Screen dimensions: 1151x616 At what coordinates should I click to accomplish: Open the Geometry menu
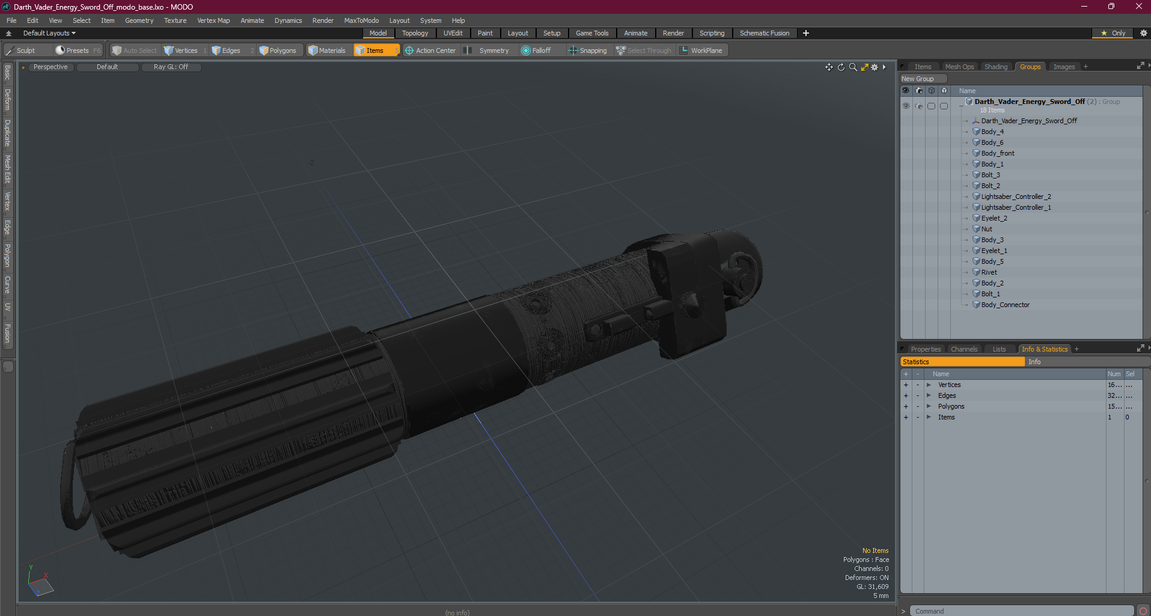pyautogui.click(x=139, y=20)
